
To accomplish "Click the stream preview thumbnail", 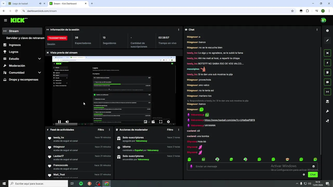I will pyautogui.click(x=114, y=91).
